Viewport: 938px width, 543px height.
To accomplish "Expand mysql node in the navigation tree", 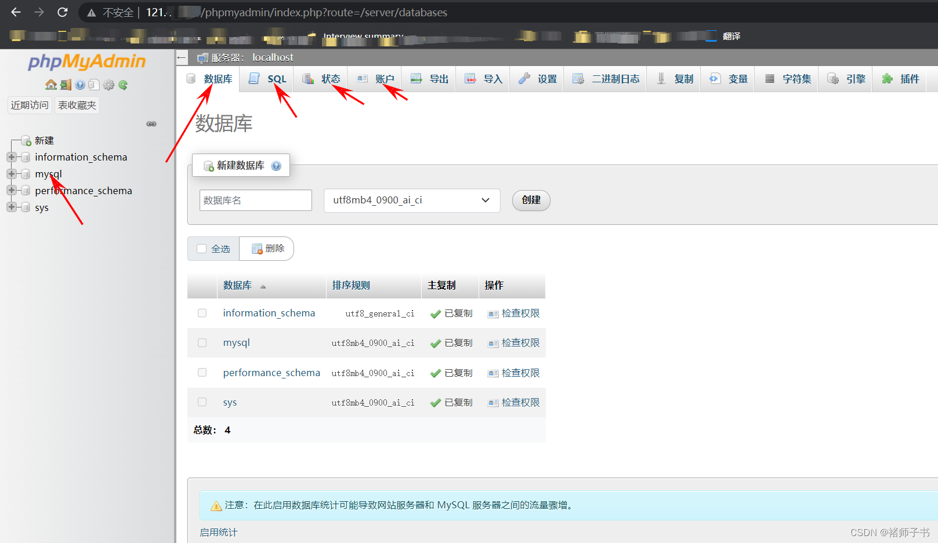I will click(11, 174).
